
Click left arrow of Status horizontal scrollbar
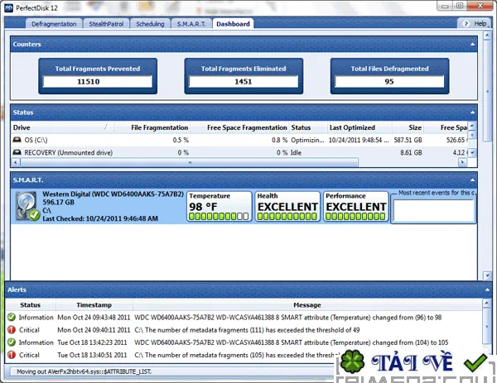[x=15, y=162]
